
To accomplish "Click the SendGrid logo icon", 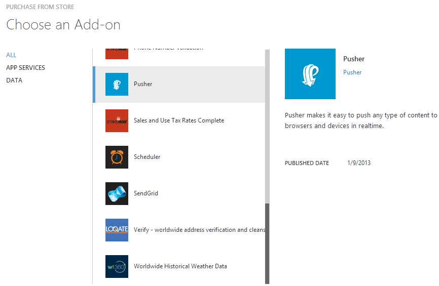I will [117, 193].
